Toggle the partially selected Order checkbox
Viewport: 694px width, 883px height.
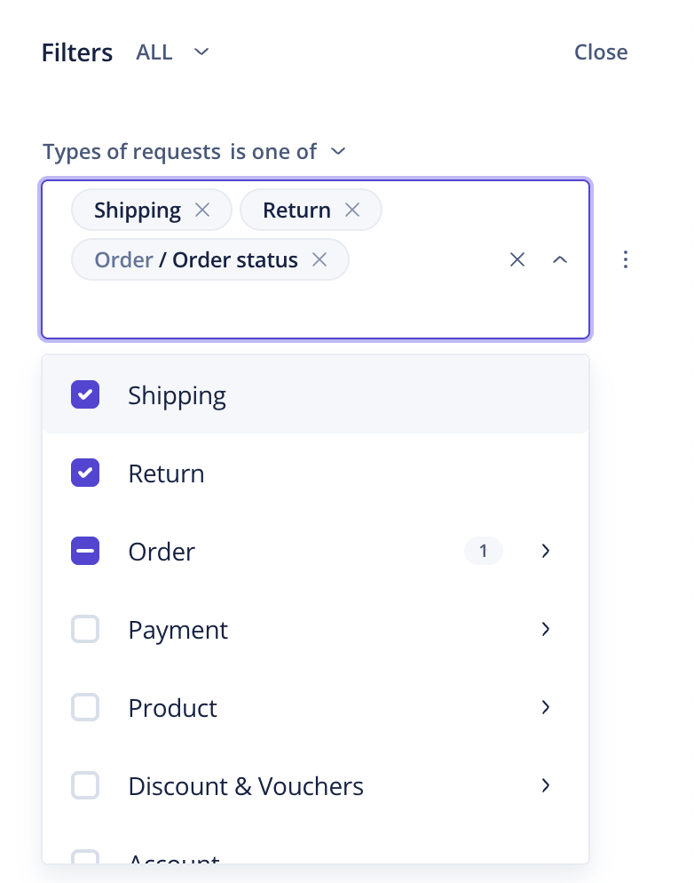[x=85, y=551]
